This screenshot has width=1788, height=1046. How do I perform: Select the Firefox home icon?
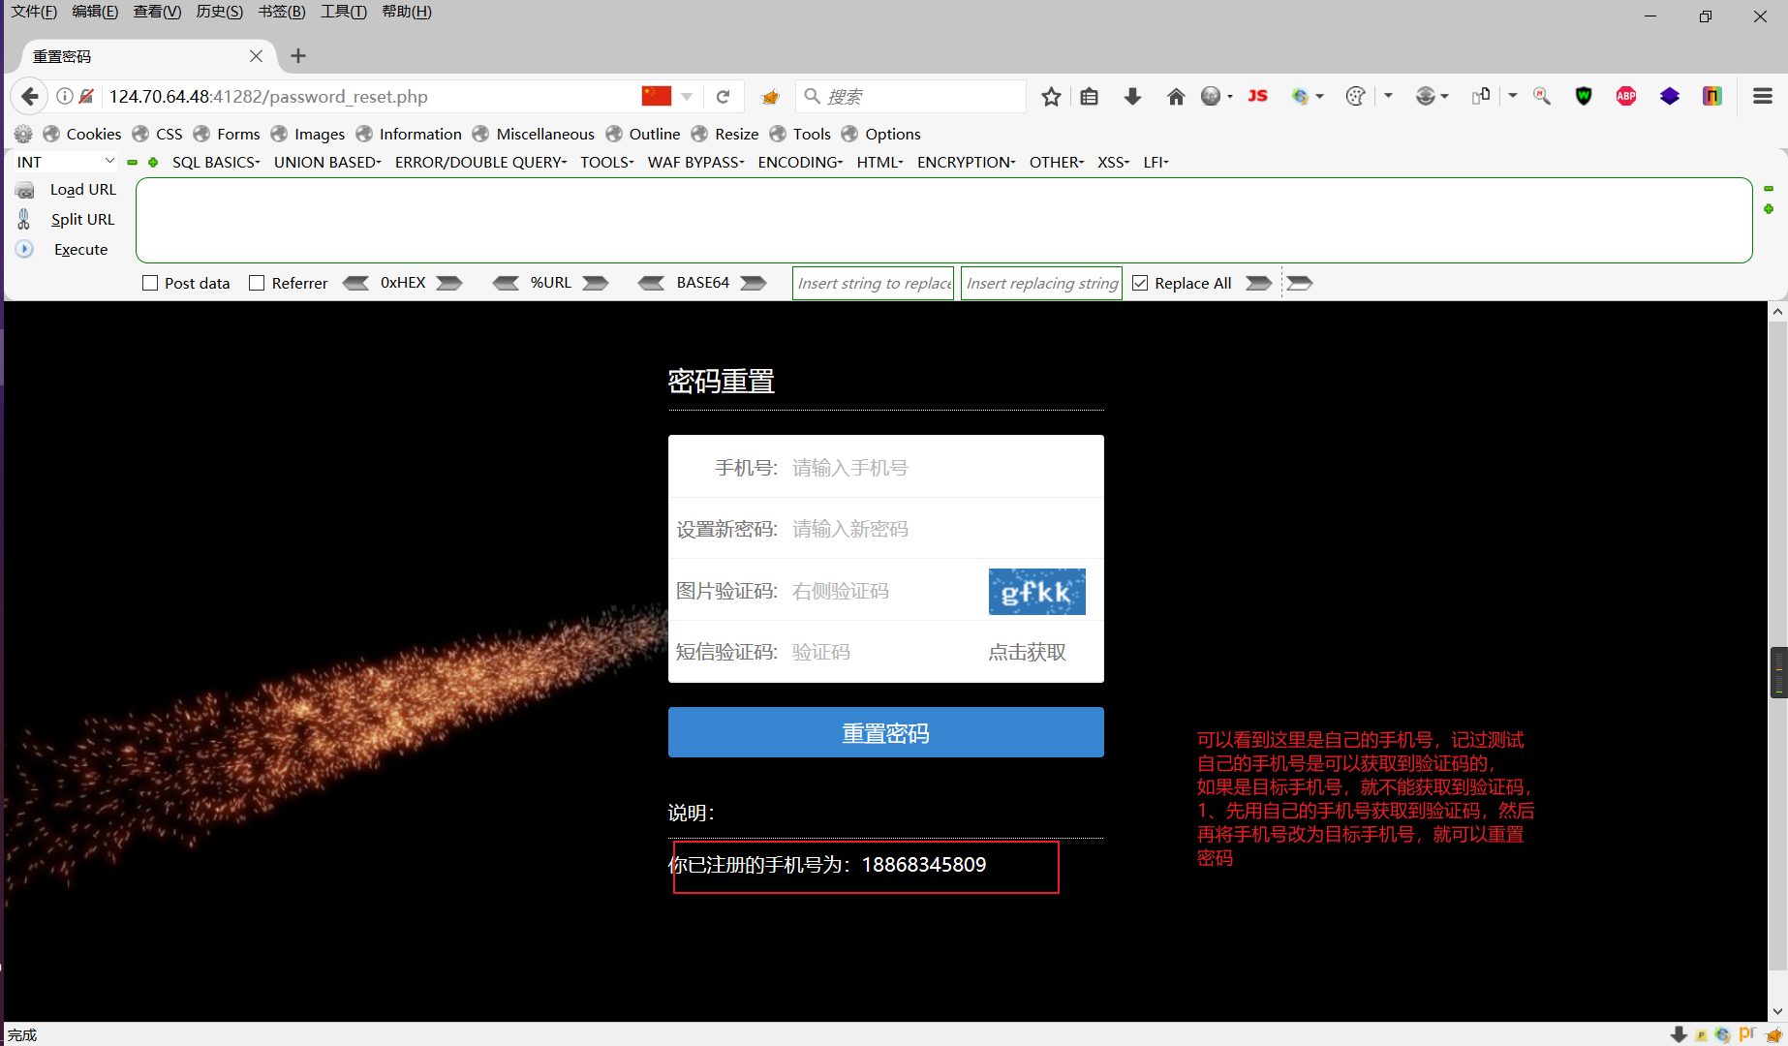1176,96
